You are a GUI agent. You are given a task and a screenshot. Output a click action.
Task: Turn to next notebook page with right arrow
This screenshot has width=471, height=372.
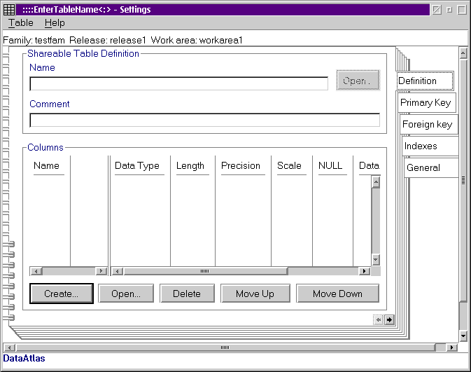[x=390, y=319]
